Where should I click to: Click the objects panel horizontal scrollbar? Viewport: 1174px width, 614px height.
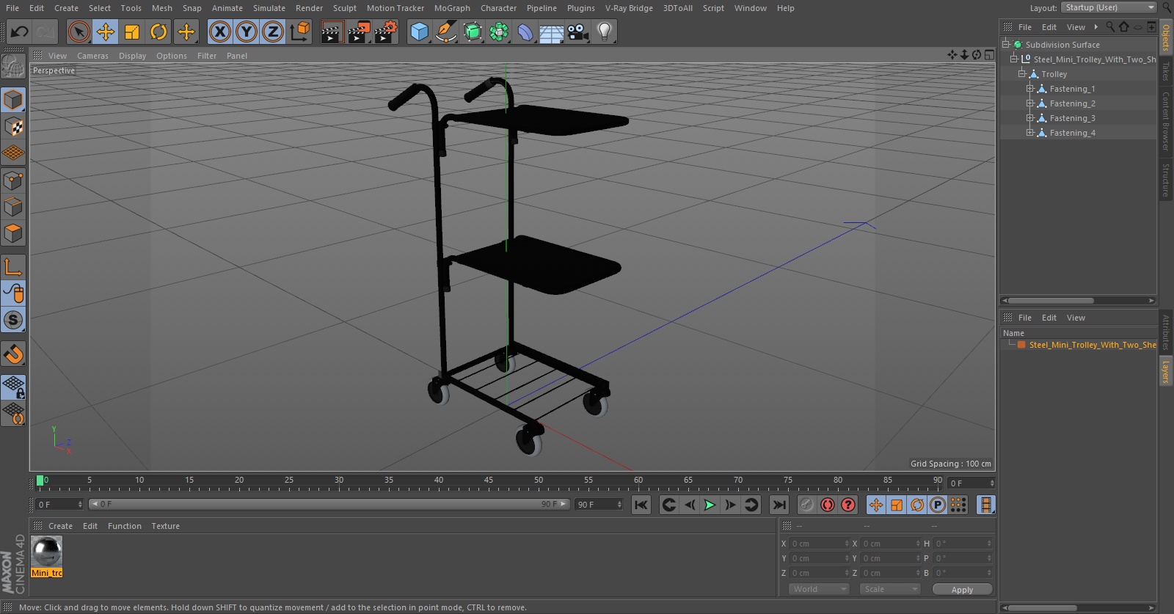click(x=1049, y=300)
